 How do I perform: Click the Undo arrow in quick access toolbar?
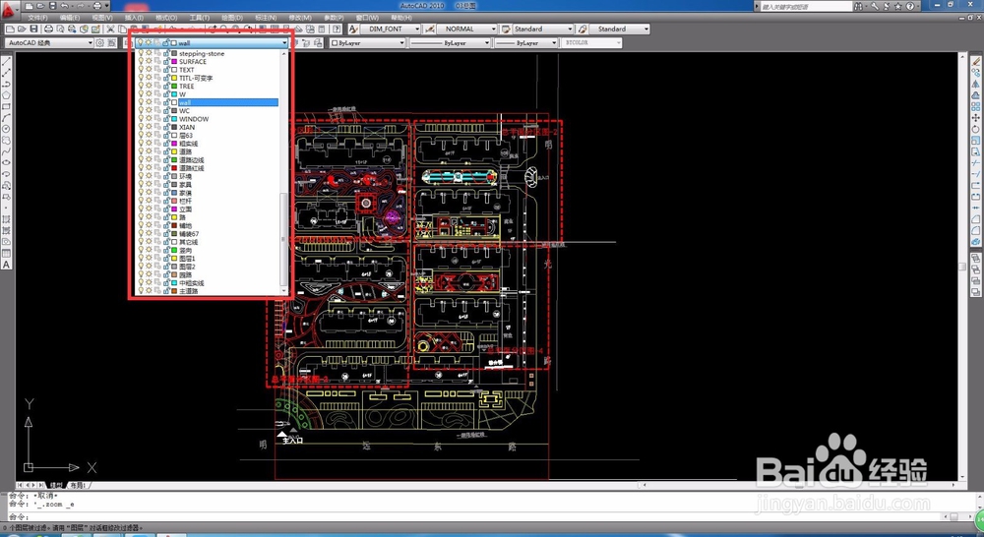(x=64, y=6)
